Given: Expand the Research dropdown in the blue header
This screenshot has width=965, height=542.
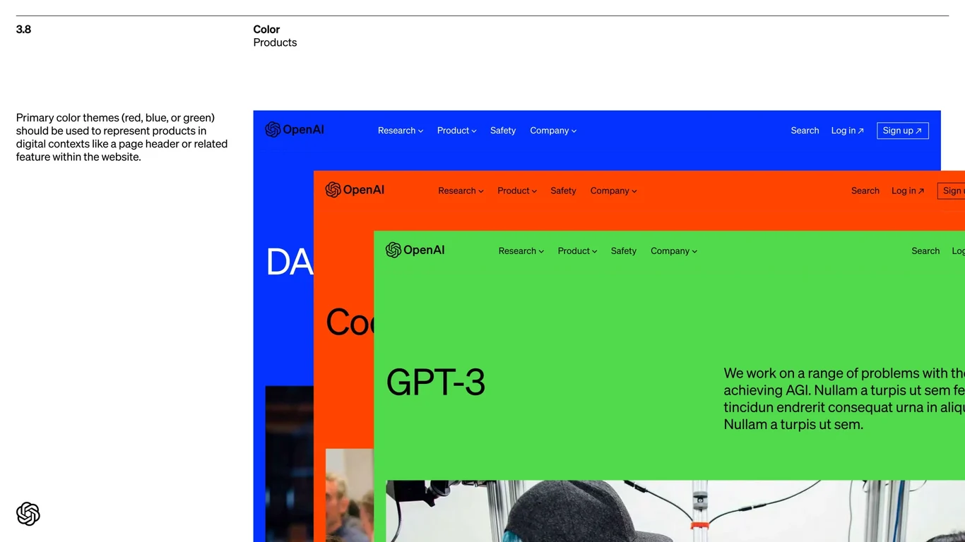Looking at the screenshot, I should coord(401,131).
